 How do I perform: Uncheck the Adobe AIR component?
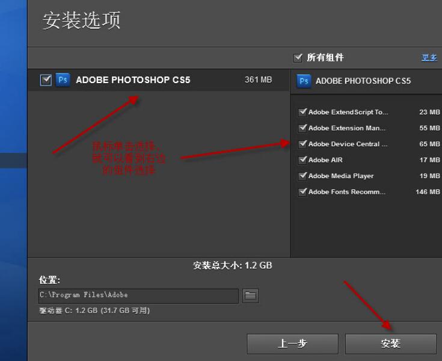pyautogui.click(x=302, y=160)
